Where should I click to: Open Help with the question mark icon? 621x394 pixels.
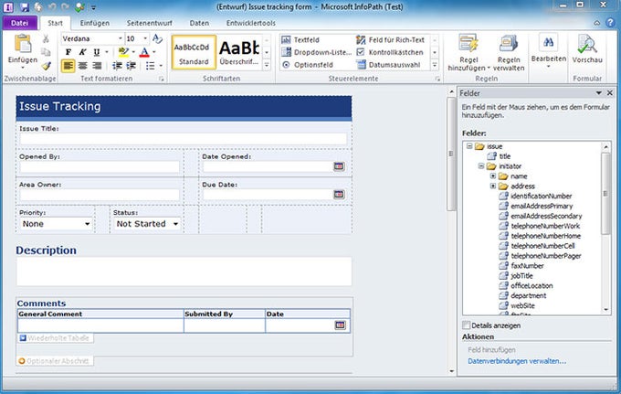[610, 23]
